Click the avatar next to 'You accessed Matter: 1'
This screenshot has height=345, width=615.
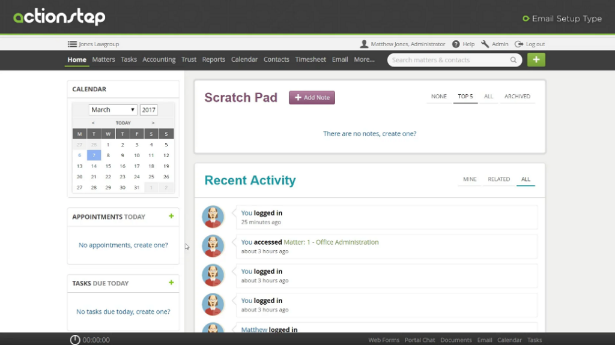tap(213, 246)
